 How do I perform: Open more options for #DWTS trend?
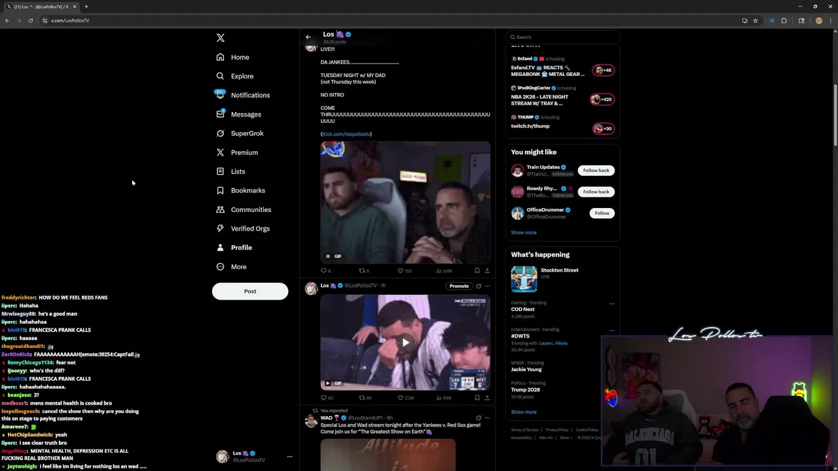(611, 330)
